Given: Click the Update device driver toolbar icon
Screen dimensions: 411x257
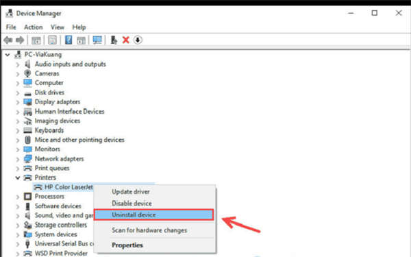Looking at the screenshot, I should [x=114, y=40].
